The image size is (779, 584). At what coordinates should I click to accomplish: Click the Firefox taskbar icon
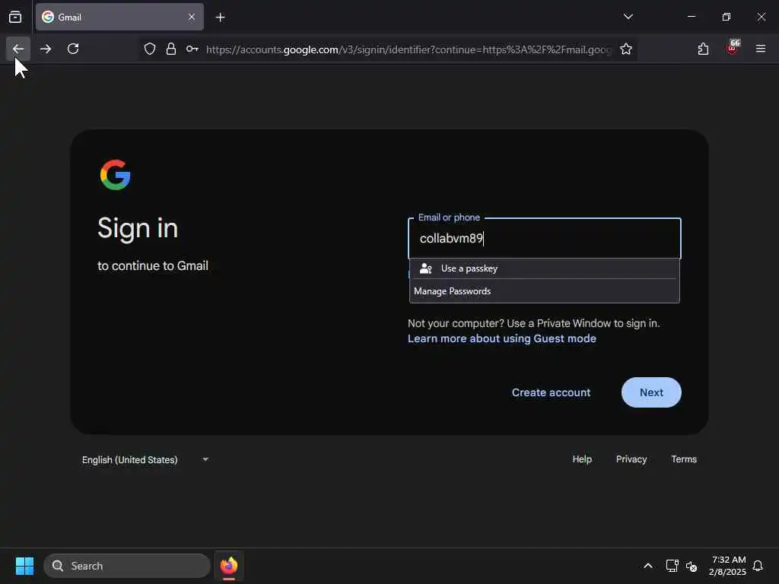pyautogui.click(x=229, y=566)
